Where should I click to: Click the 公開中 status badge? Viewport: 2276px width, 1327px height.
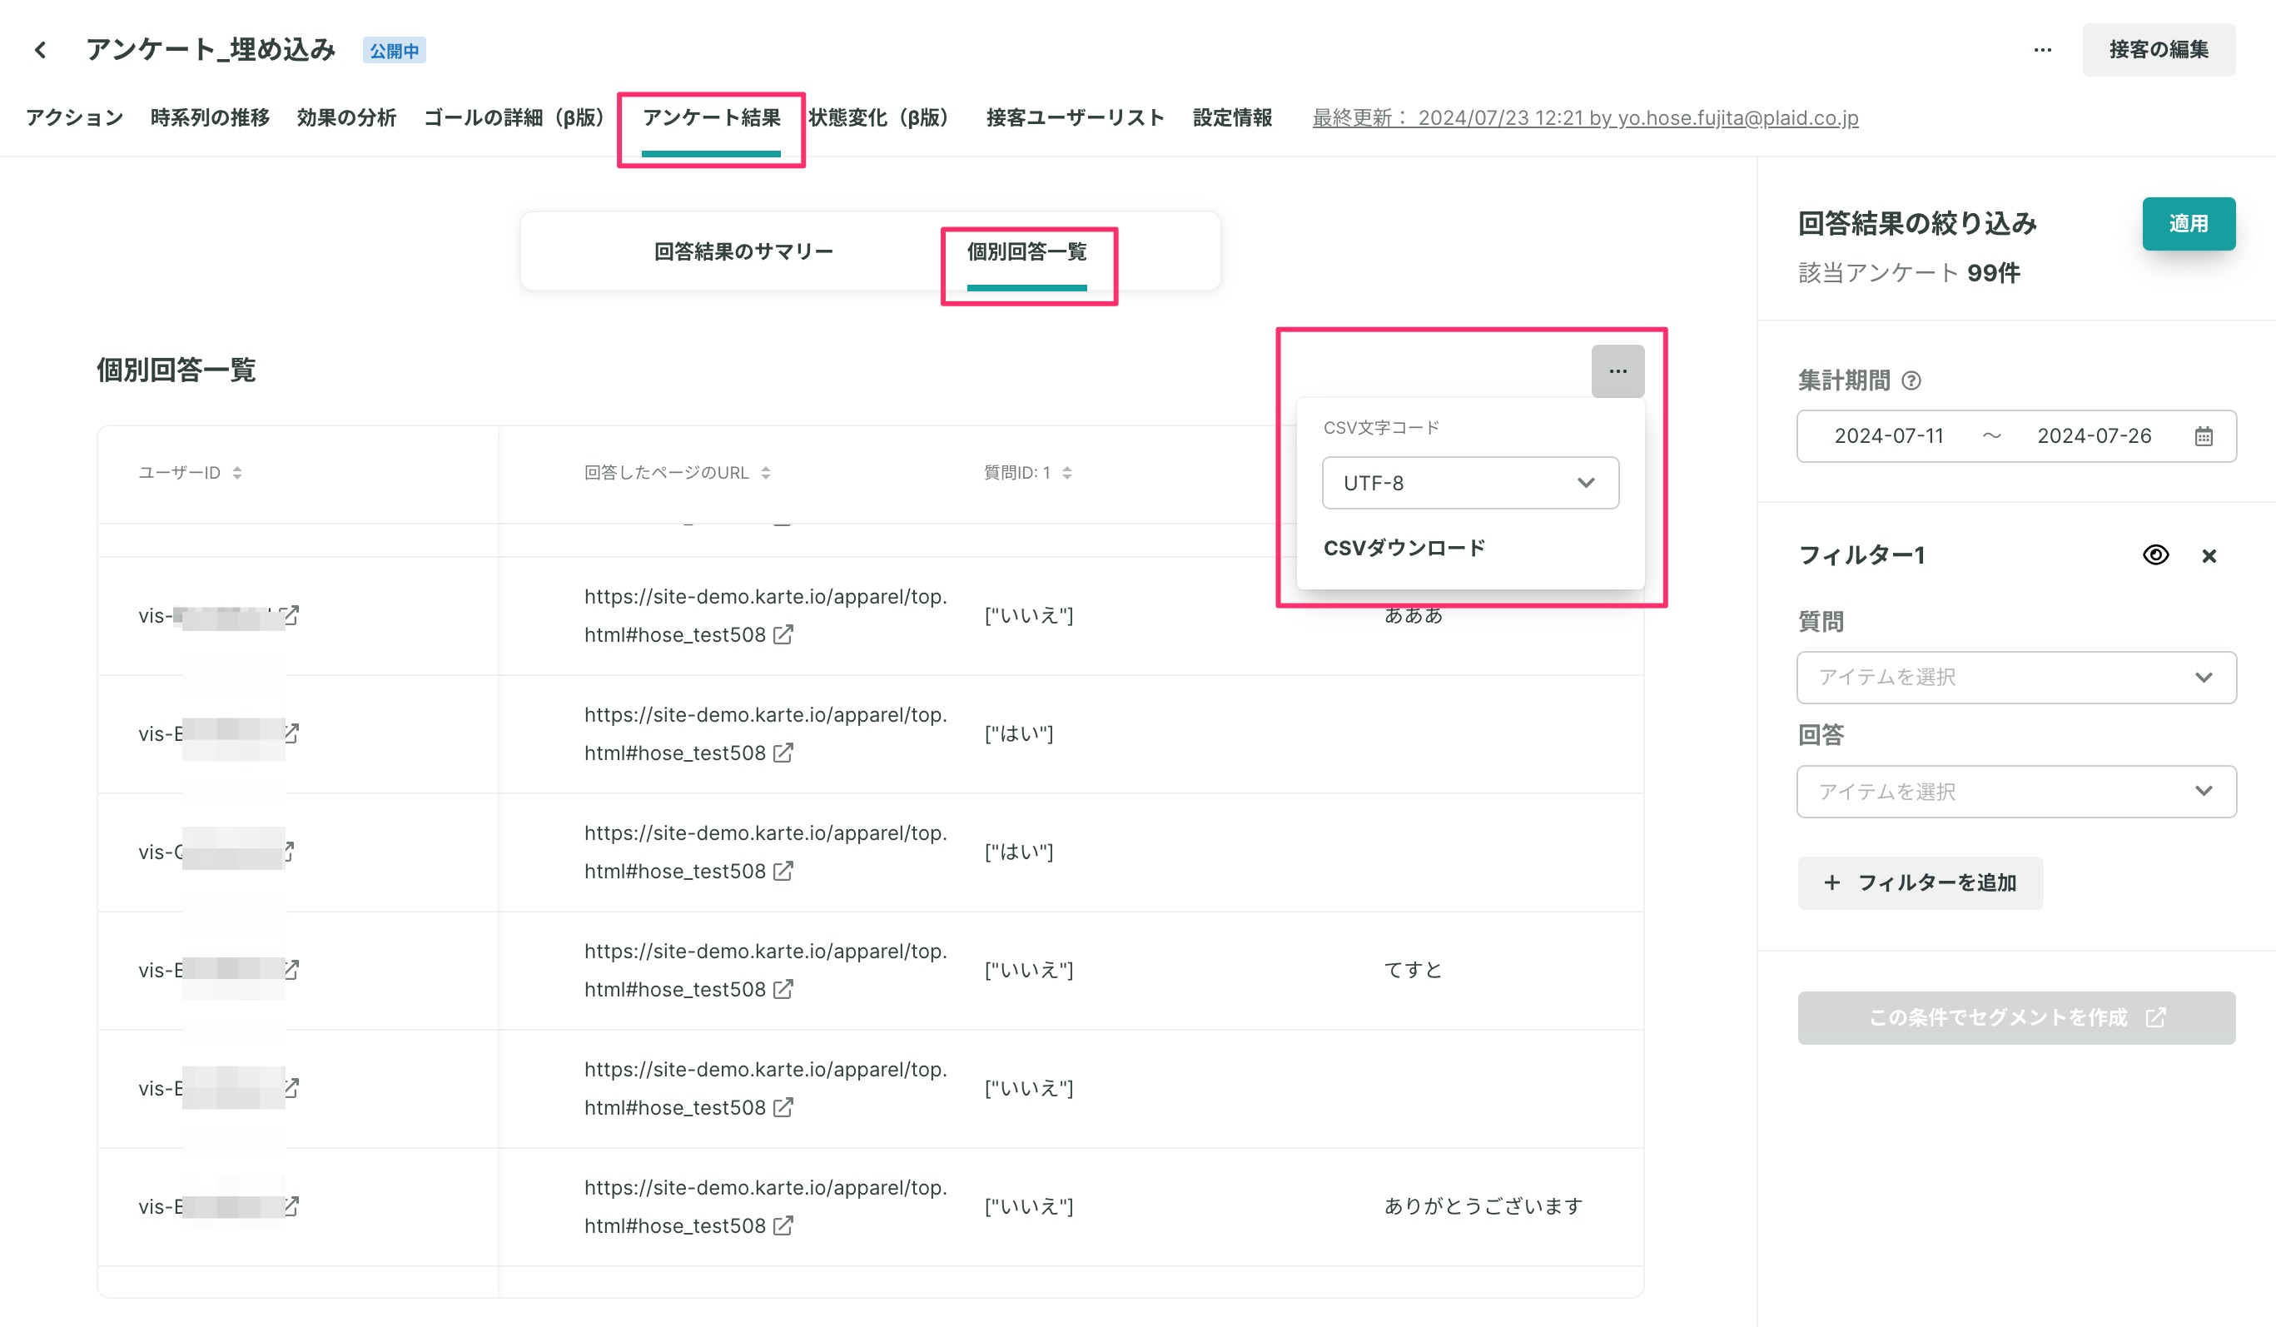tap(395, 51)
